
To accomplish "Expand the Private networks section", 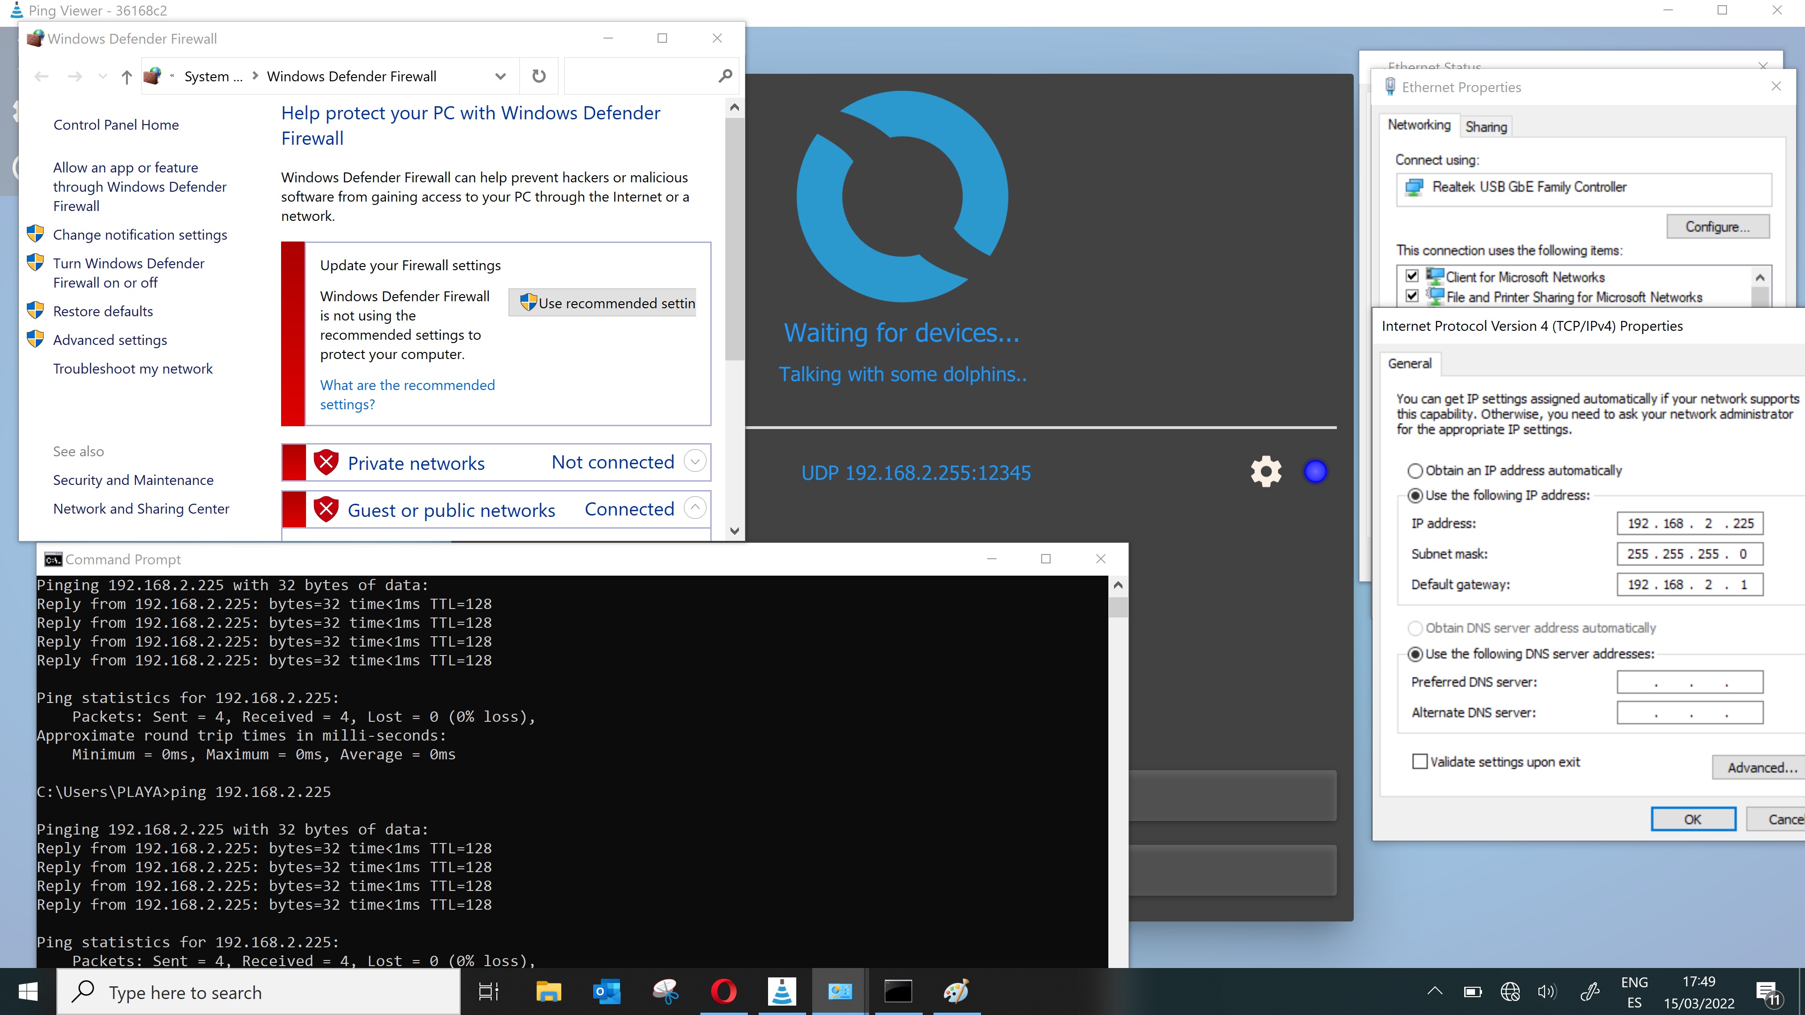I will point(694,461).
